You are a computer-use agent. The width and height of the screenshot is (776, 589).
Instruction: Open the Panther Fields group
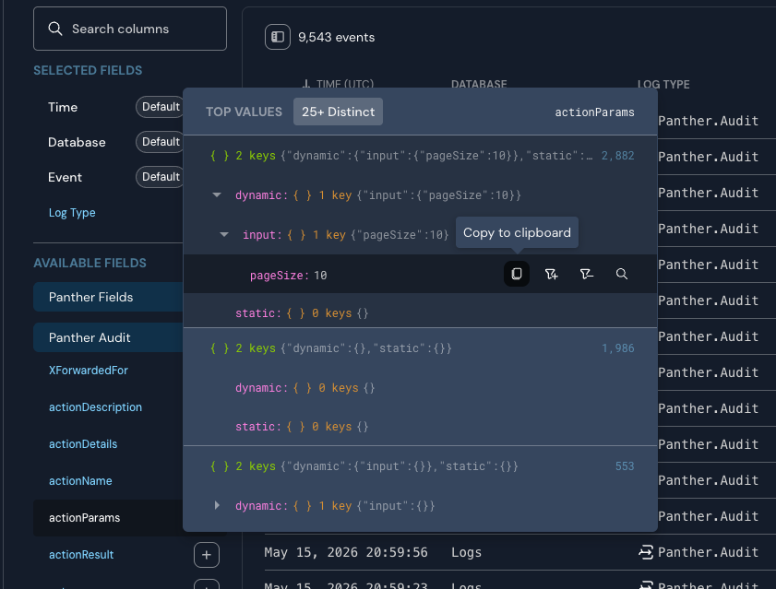pyautogui.click(x=108, y=297)
